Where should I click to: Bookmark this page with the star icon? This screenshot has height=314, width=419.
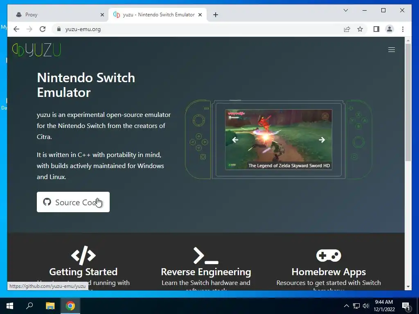coord(360,29)
